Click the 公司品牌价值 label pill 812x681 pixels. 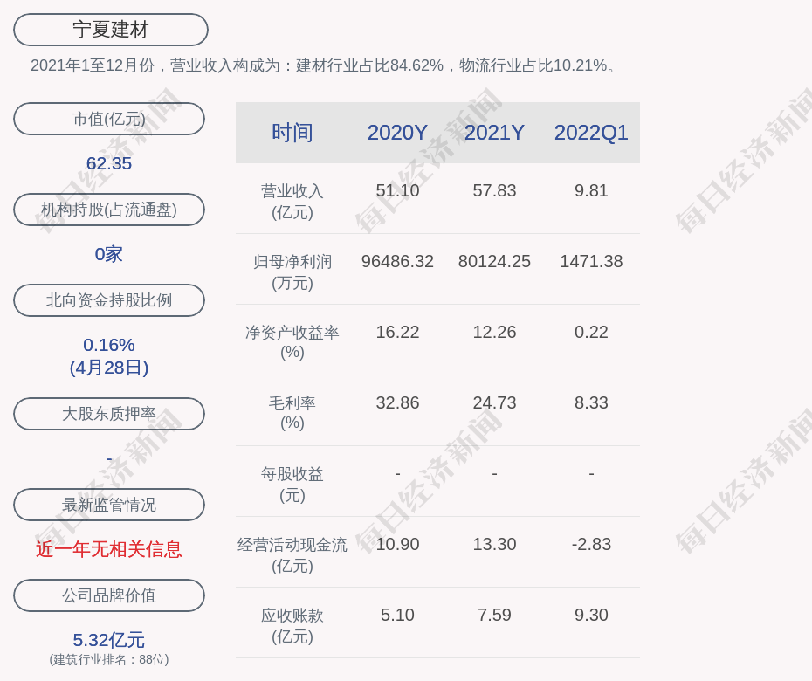point(109,595)
